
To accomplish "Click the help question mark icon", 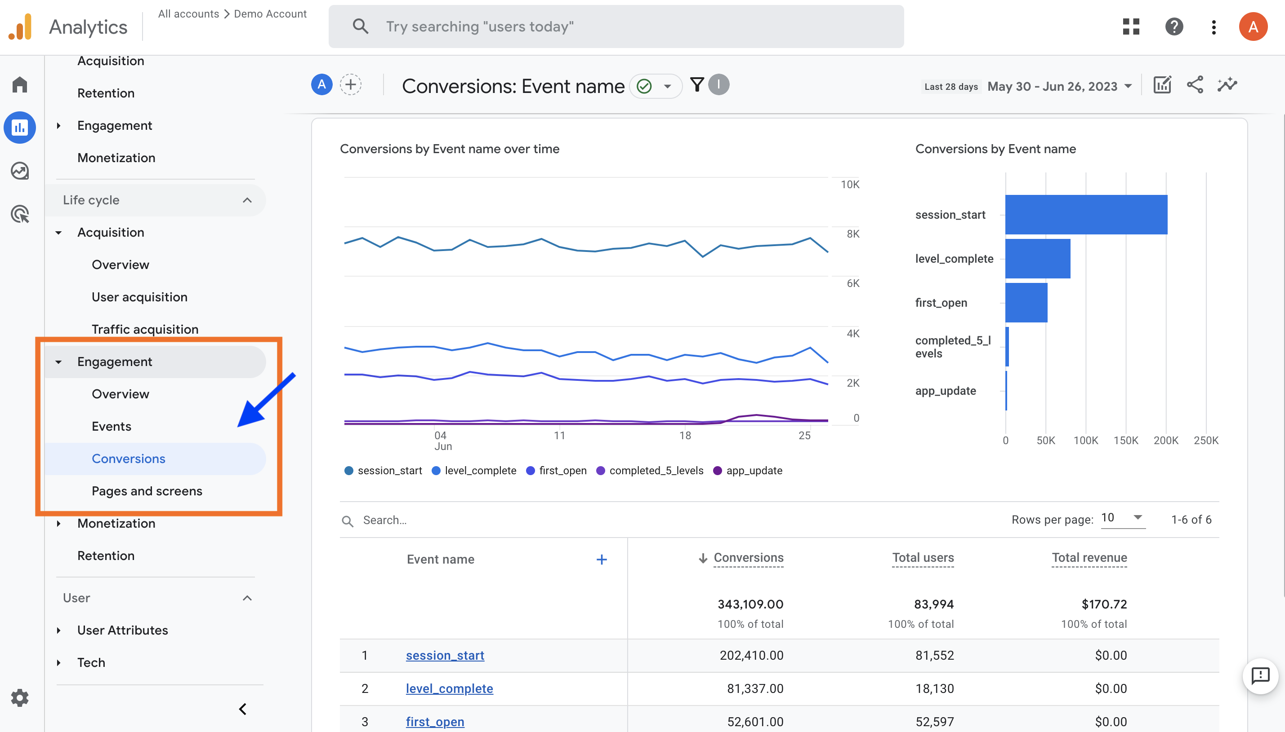I will [1175, 26].
